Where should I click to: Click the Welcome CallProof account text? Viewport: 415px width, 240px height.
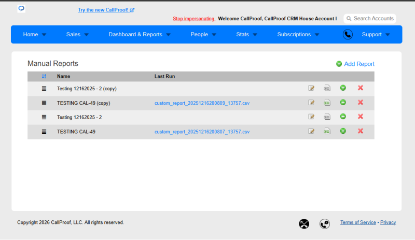tap(278, 19)
